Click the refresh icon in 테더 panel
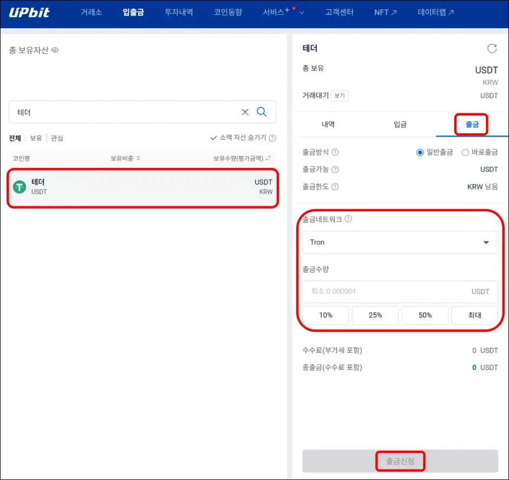The image size is (509, 480). coord(492,49)
